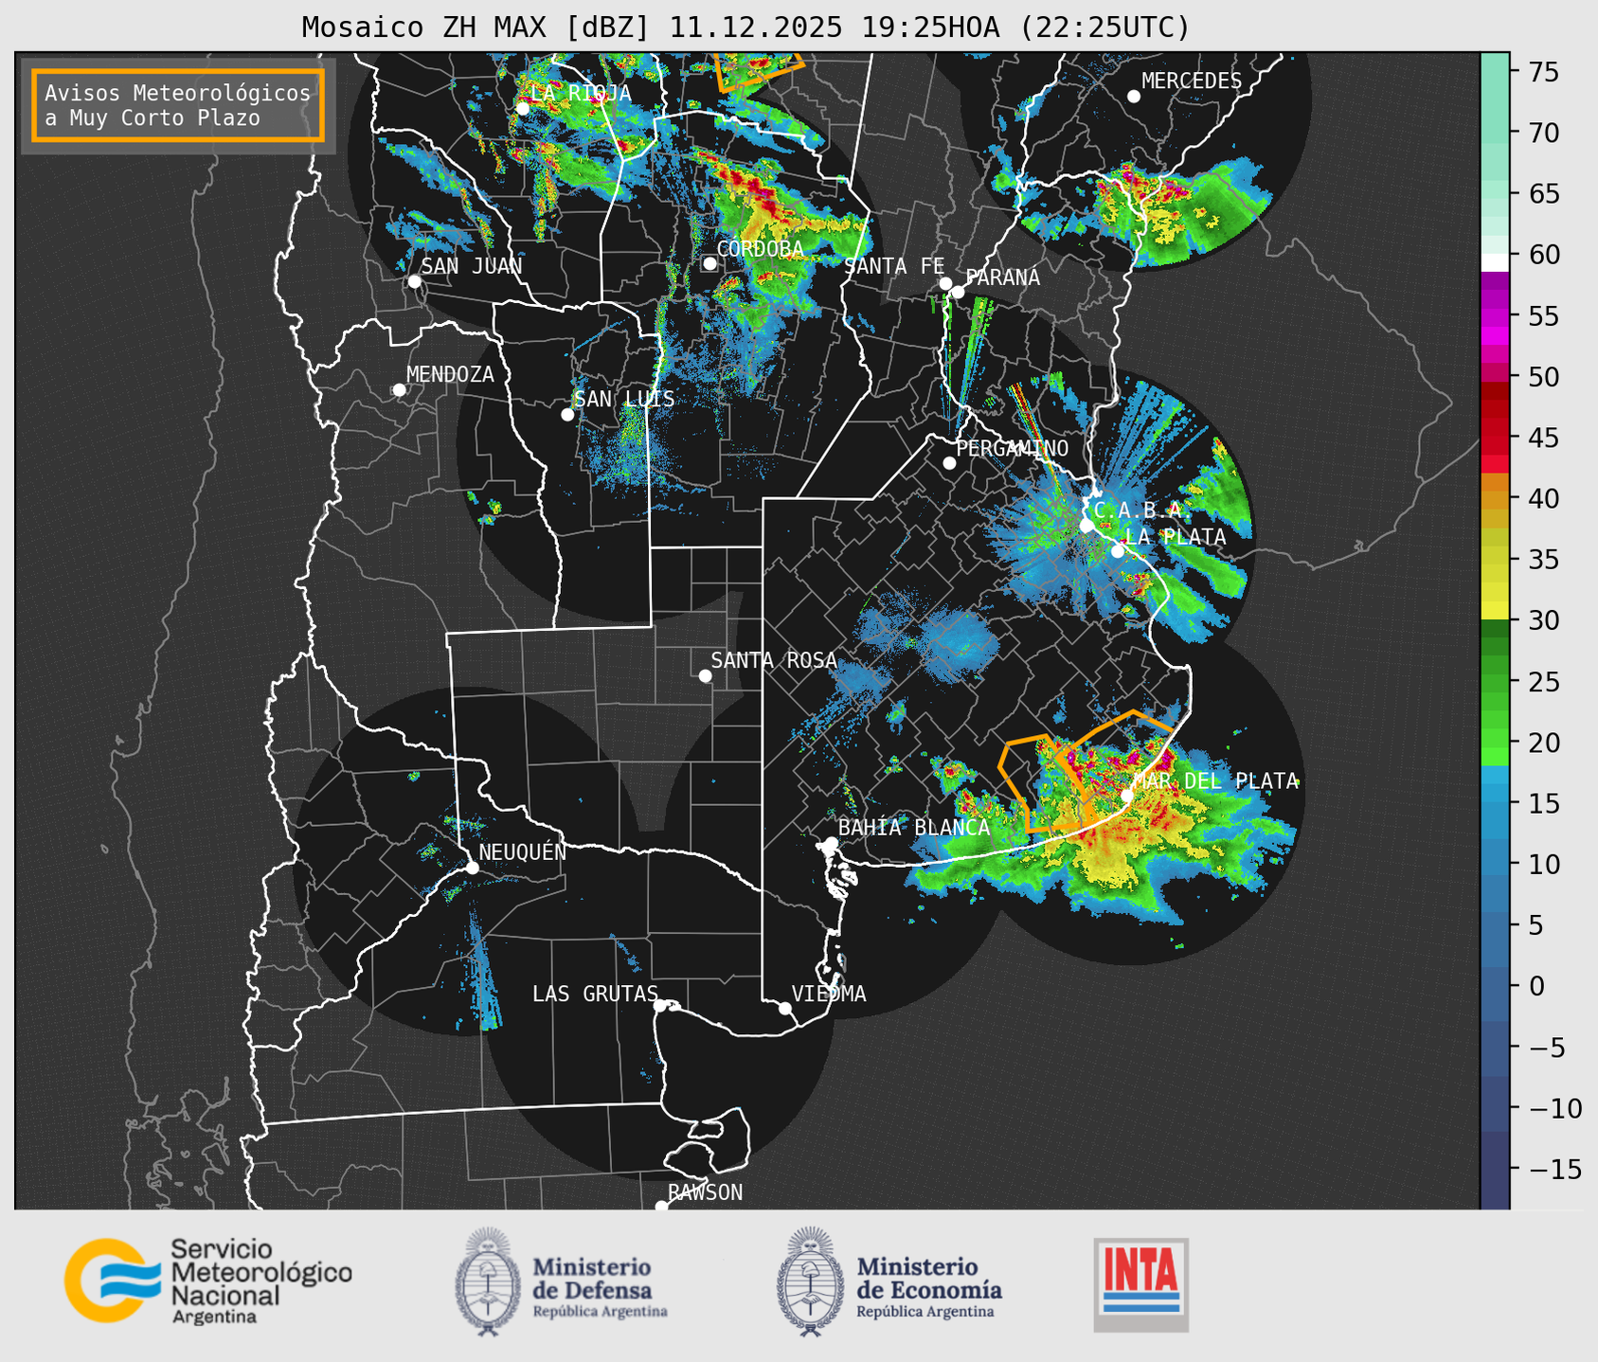This screenshot has width=1598, height=1362.
Task: Click the Servicio Meteorológico Nacional sun logo
Action: [112, 1281]
